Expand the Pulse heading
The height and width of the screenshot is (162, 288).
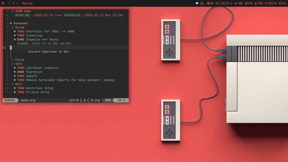pyautogui.click(x=13, y=60)
